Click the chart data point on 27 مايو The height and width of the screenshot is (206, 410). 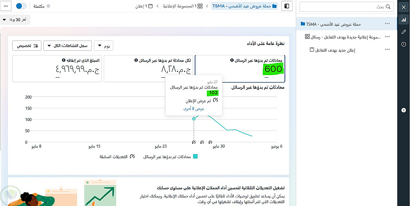194,119
